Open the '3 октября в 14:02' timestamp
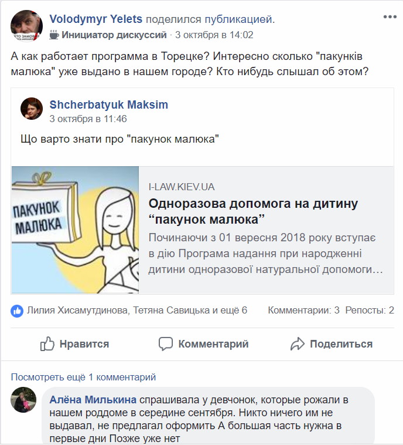Viewport: 403px width, 445px height. click(214, 35)
